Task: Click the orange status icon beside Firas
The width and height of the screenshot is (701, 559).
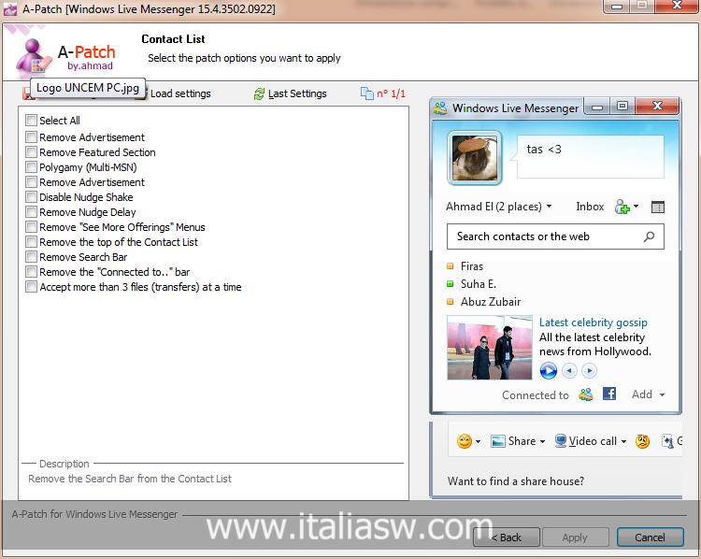Action: [451, 266]
